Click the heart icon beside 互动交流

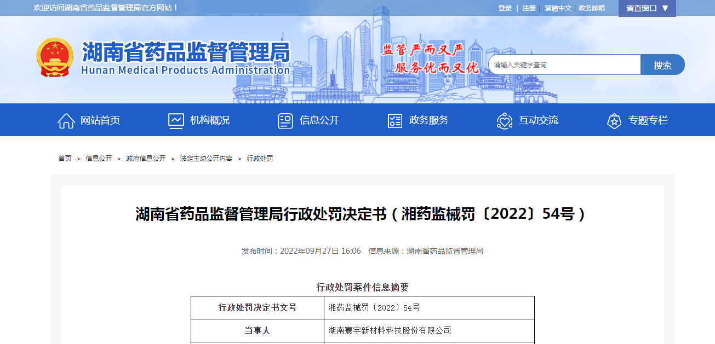click(x=505, y=120)
